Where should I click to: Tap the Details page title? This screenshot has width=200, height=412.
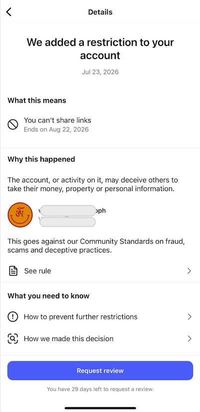[x=100, y=12]
